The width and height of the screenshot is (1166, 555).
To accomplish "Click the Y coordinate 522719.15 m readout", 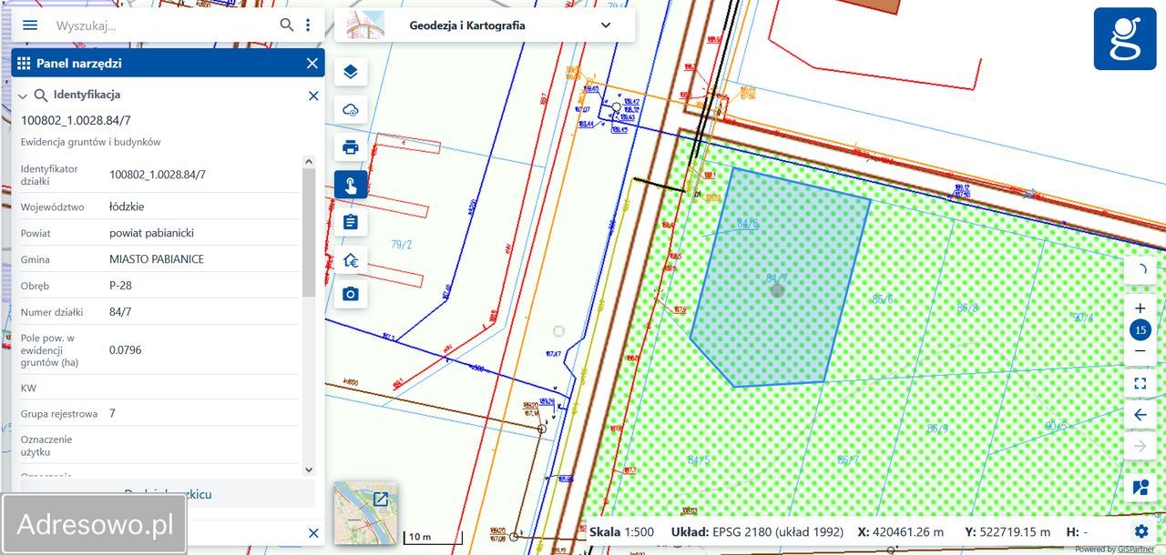I will pos(1007,531).
